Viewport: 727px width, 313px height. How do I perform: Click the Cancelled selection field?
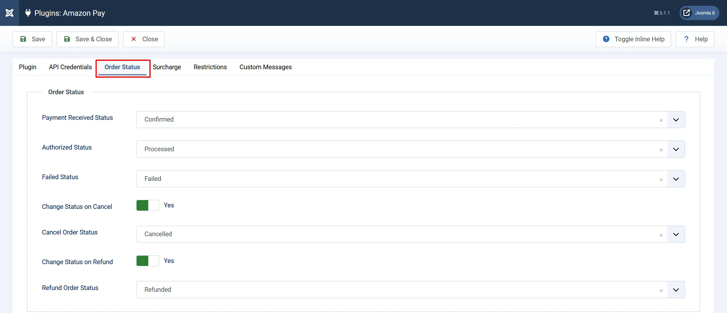[410, 234]
